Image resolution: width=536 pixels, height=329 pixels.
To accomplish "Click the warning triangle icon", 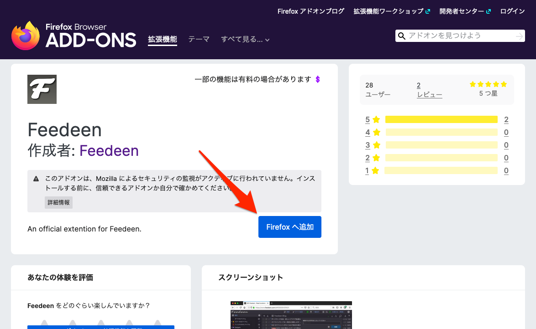I will [x=37, y=179].
